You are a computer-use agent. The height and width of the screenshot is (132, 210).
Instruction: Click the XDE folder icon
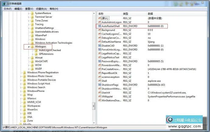pyautogui.click(x=25, y=113)
